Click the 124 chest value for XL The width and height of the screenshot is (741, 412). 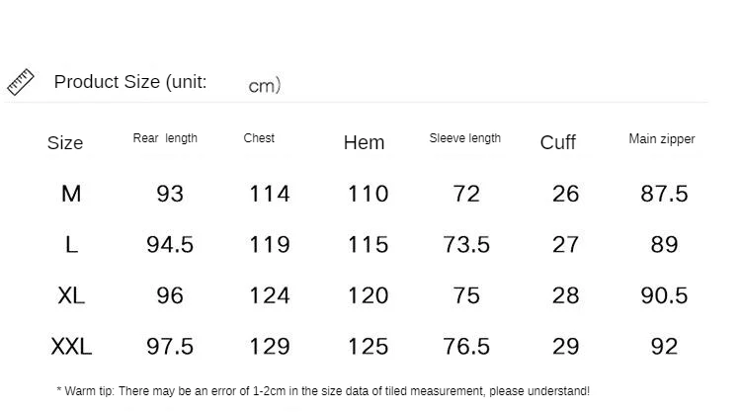[270, 295]
